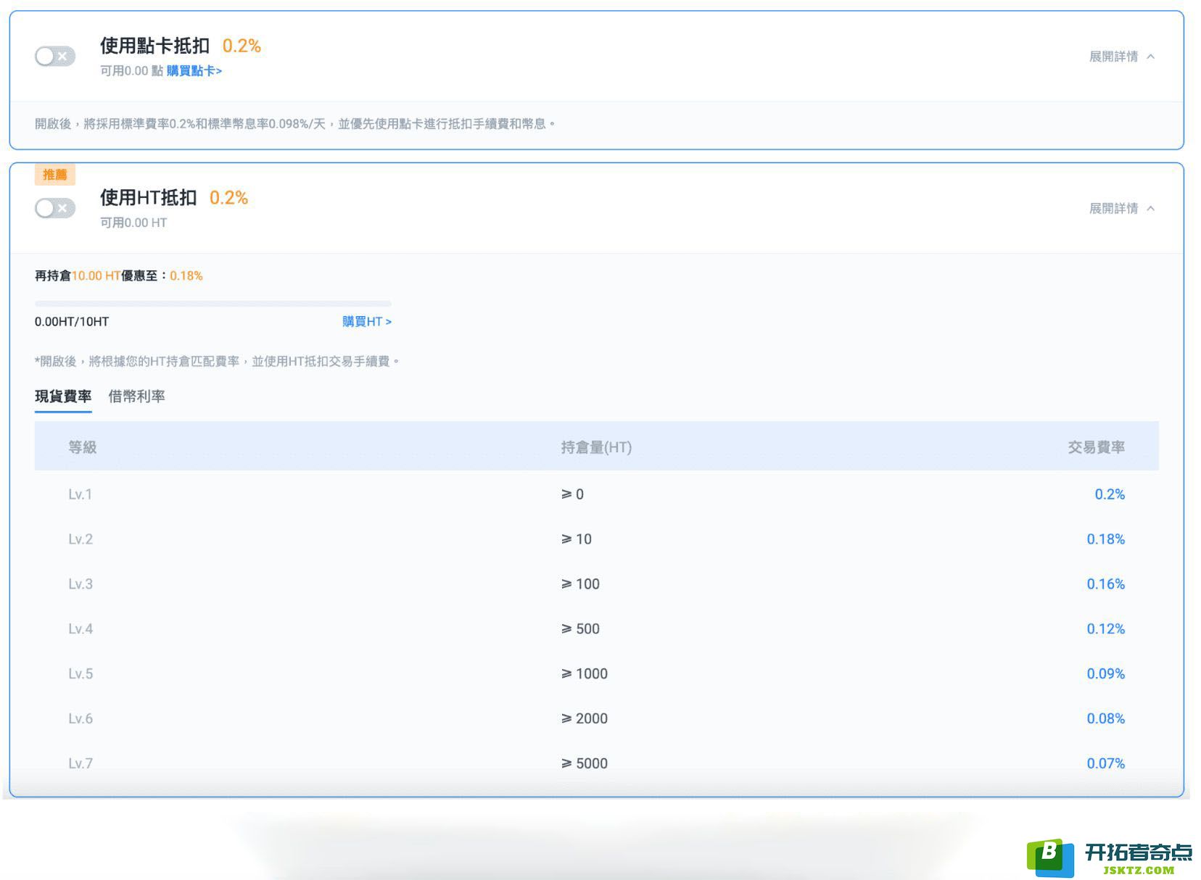
Task: Click the ≥ 100 holding amount
Action: point(580,584)
